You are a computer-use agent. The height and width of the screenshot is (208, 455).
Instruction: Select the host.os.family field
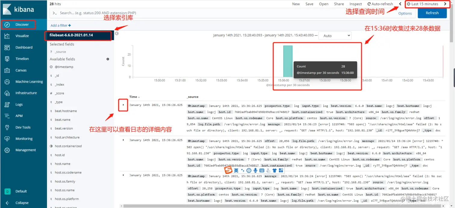(65, 182)
